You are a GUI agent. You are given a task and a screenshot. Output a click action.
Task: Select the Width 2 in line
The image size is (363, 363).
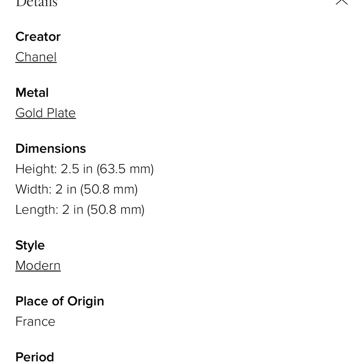(77, 189)
